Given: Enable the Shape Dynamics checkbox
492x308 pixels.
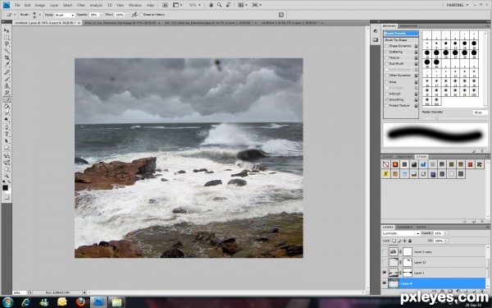Looking at the screenshot, I should pyautogui.click(x=387, y=46).
